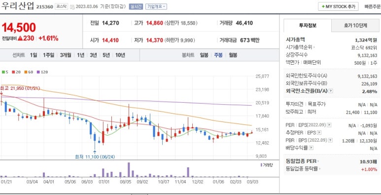Click the help icon next to 추정PER EPS

319,133
